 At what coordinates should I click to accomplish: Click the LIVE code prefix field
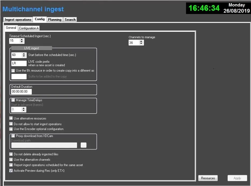[x=19, y=63]
